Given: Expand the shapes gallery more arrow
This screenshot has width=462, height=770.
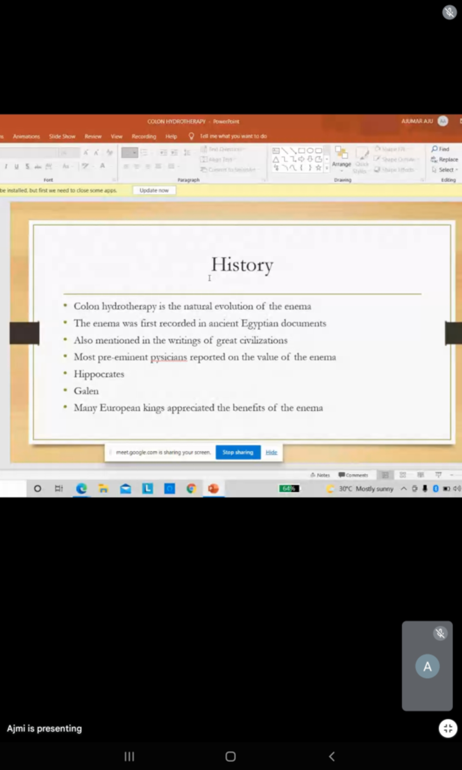Looking at the screenshot, I should pyautogui.click(x=327, y=168).
